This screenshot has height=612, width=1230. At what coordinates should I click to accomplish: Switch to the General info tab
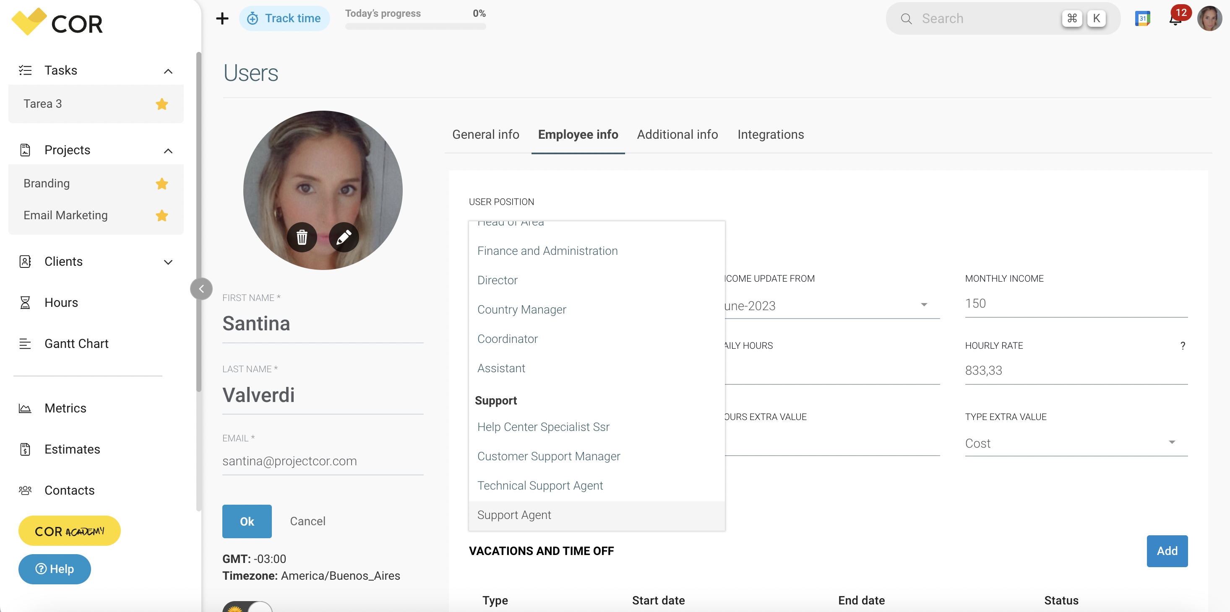[x=486, y=135]
